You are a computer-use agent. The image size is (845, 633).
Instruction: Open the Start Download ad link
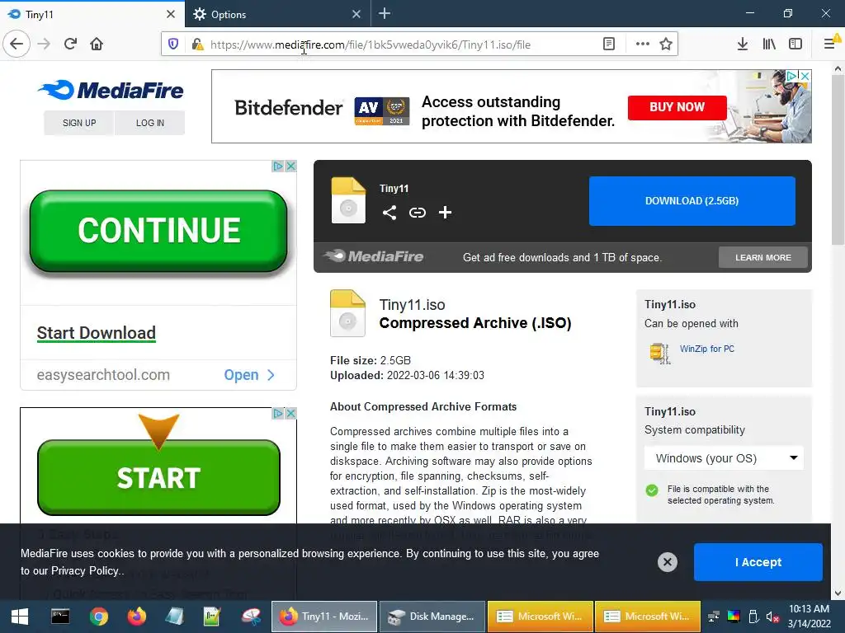(97, 333)
